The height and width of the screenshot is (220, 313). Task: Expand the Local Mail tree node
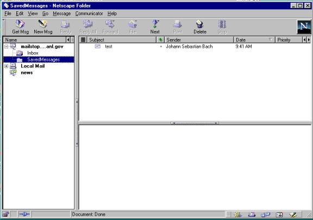coord(7,66)
